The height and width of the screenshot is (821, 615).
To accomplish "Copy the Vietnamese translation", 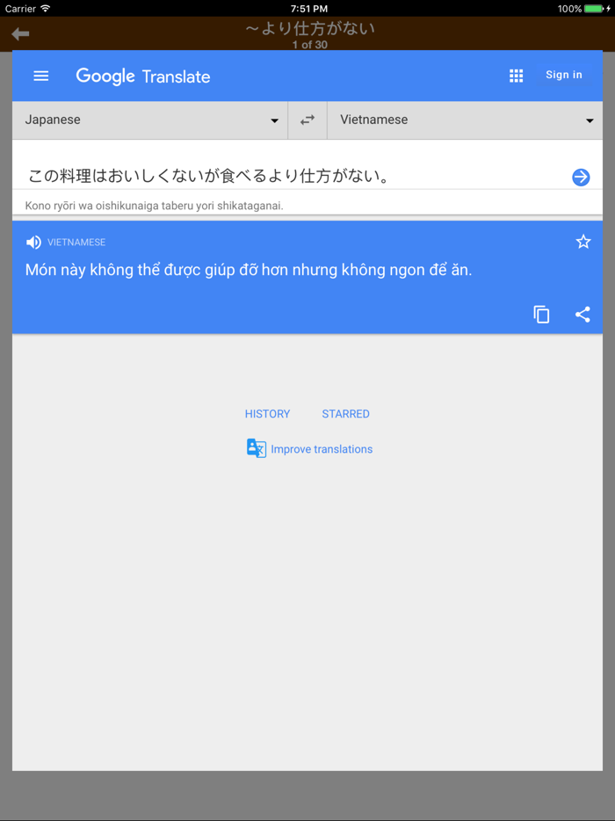I will coord(541,314).
